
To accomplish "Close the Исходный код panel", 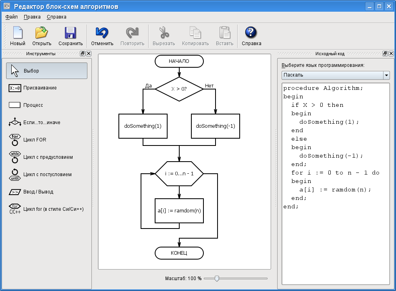I will point(391,54).
